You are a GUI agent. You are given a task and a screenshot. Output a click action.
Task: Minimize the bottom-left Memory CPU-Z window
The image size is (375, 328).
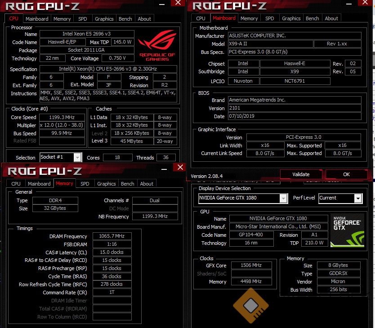pyautogui.click(x=164, y=169)
